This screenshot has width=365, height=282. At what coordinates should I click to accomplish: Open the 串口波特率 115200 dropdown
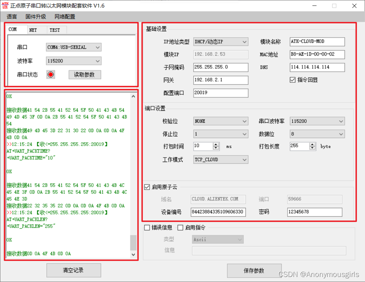pos(317,121)
